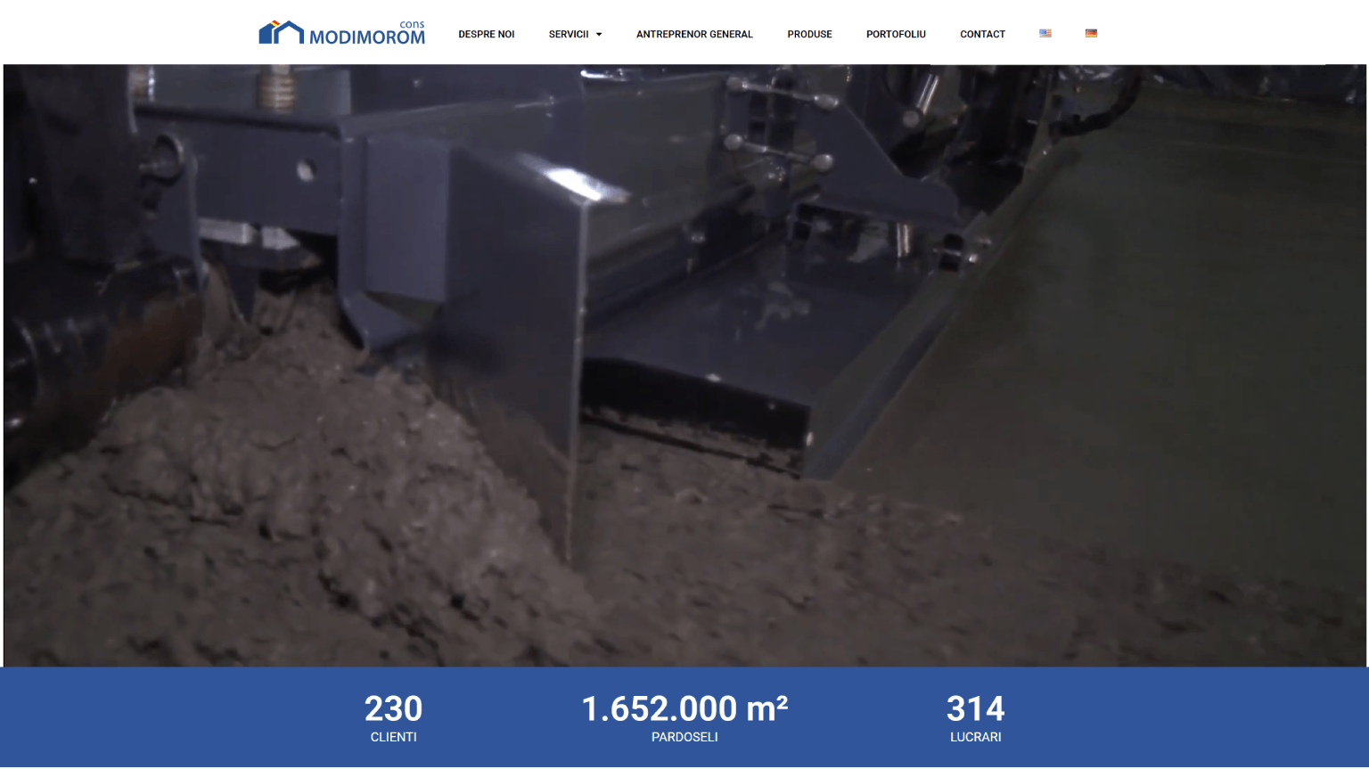Image resolution: width=1369 pixels, height=769 pixels.
Task: Click the 1.652.000 m² counter value
Action: click(684, 709)
